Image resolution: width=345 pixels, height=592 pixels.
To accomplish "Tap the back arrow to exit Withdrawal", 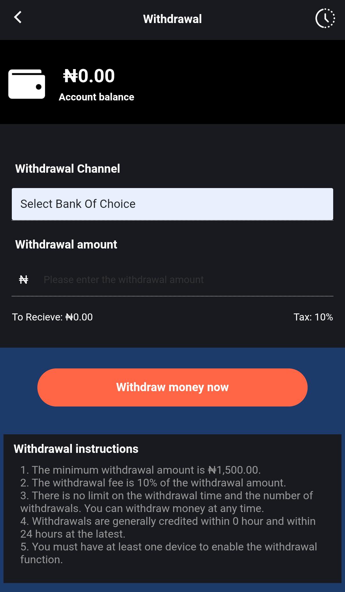I will point(18,18).
